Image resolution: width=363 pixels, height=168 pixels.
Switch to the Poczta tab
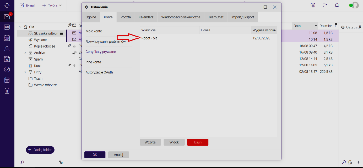126,17
